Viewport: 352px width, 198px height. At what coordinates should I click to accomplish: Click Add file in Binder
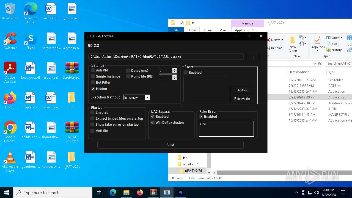(x=242, y=90)
